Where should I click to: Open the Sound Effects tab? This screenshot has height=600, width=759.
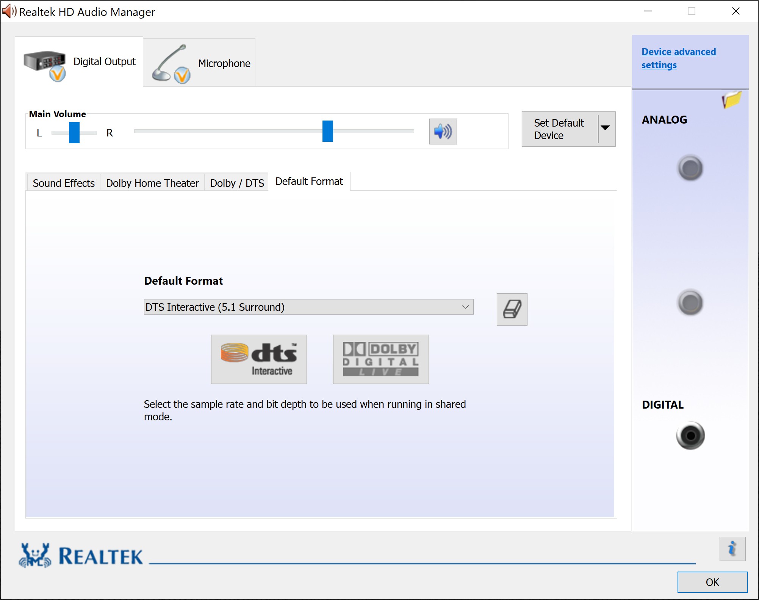click(x=63, y=183)
